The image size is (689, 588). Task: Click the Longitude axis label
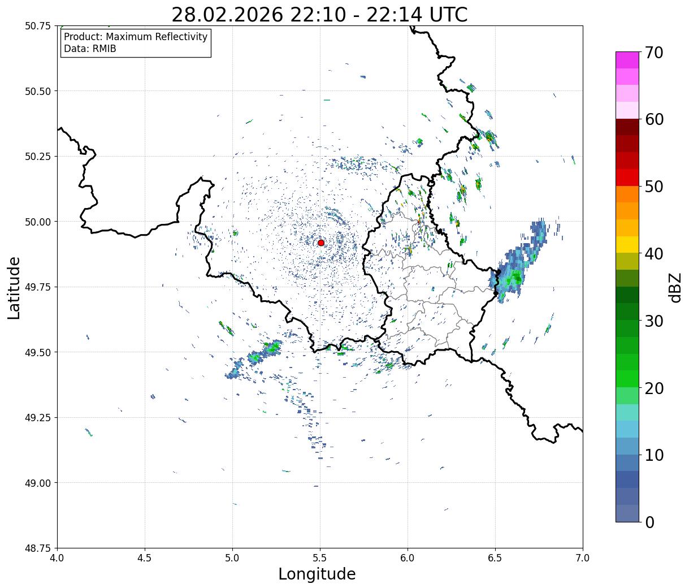point(317,574)
